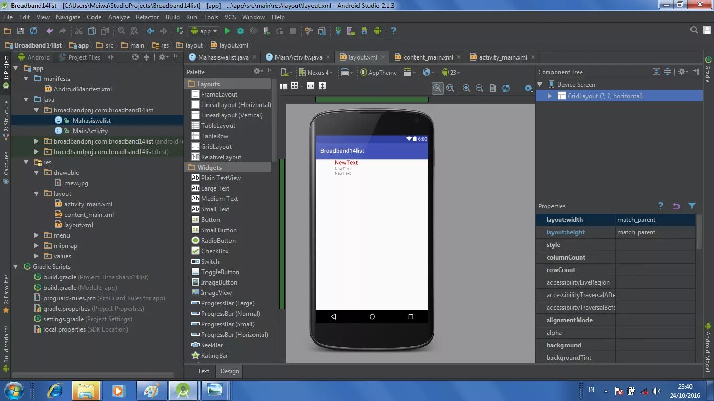
Task: Click the Cut scissors icon
Action: pos(79,31)
